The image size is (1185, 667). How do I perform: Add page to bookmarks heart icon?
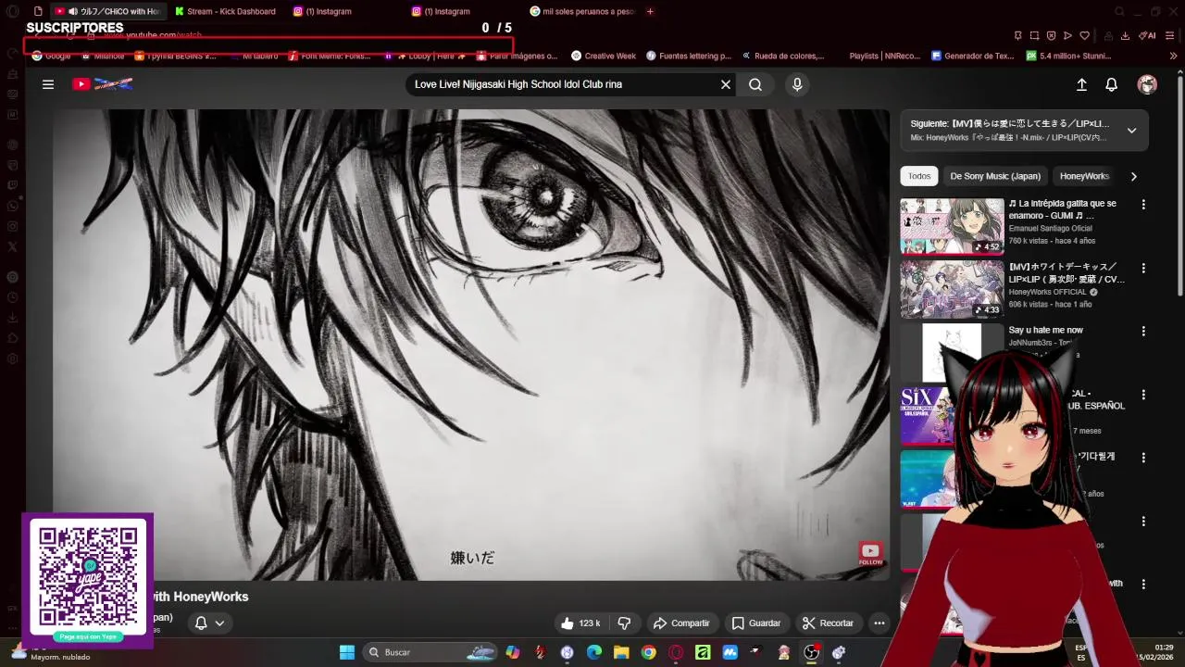(x=1084, y=35)
